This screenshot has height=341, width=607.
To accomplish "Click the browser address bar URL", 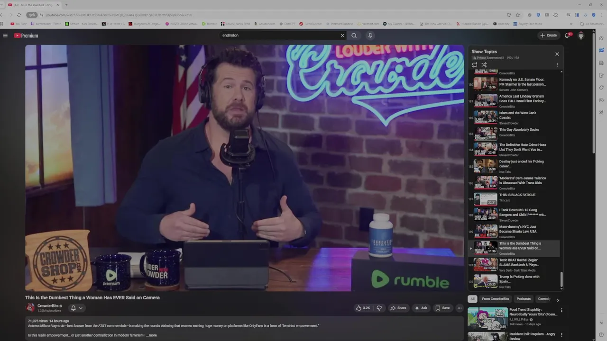I will point(119,15).
